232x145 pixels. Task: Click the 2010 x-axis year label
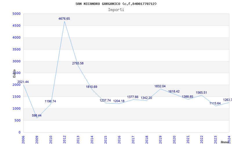[51, 140]
